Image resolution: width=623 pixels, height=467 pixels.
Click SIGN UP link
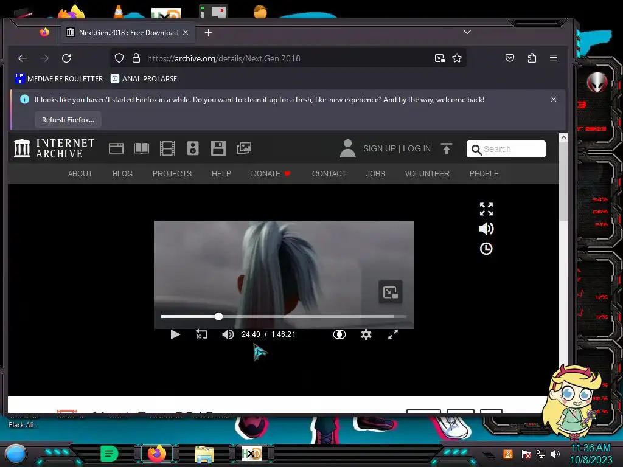point(380,148)
